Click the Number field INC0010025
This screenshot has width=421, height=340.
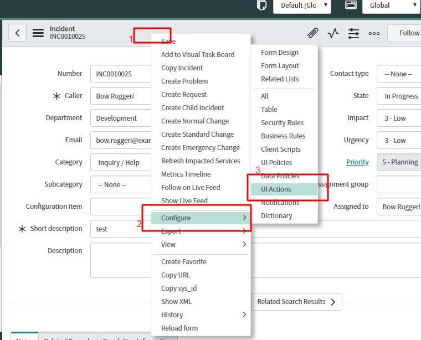click(121, 74)
